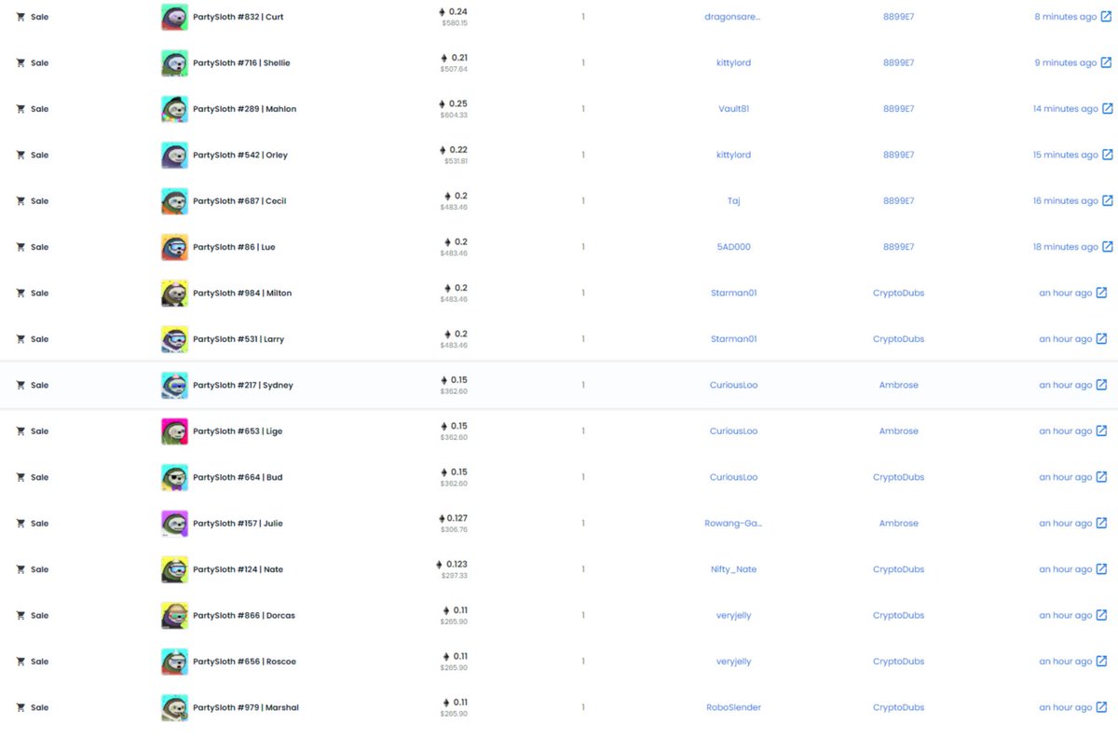1118x738 pixels.
Task: Open external link icon for the 16 minutes ago sale
Action: coord(1107,200)
